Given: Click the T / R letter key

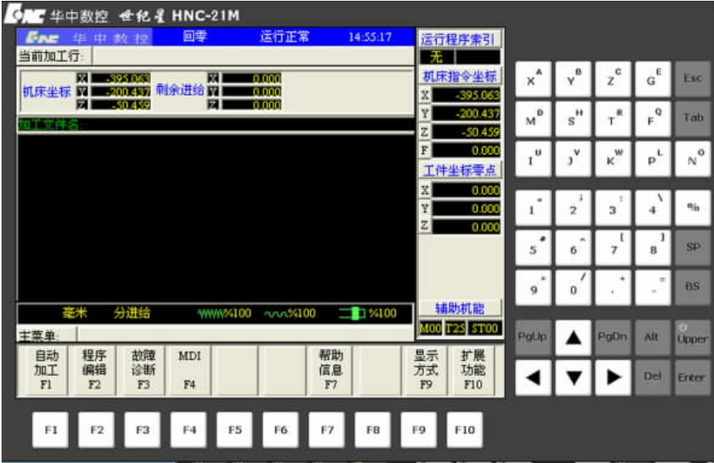Looking at the screenshot, I should tap(613, 119).
